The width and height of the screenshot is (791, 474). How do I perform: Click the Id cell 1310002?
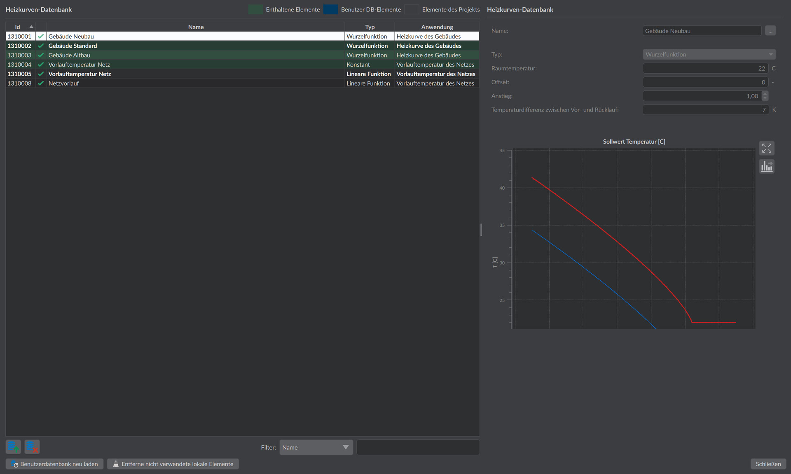19,46
